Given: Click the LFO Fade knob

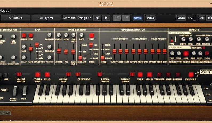Looking at the screenshot, I should (x=24, y=47).
